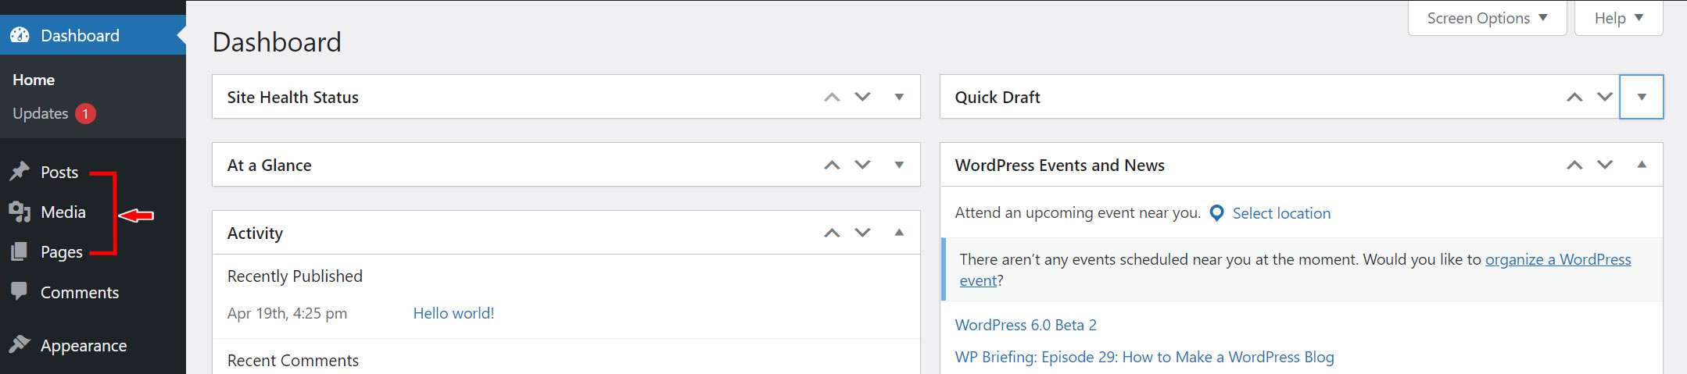Collapse the WordPress Events and News panel
Viewport: 1687px width, 374px height.
click(x=1642, y=165)
